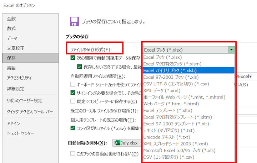Select Excel 97-2003 テンプレート (*.xlt) format
The width and height of the screenshot is (257, 163).
pyautogui.click(x=188, y=124)
